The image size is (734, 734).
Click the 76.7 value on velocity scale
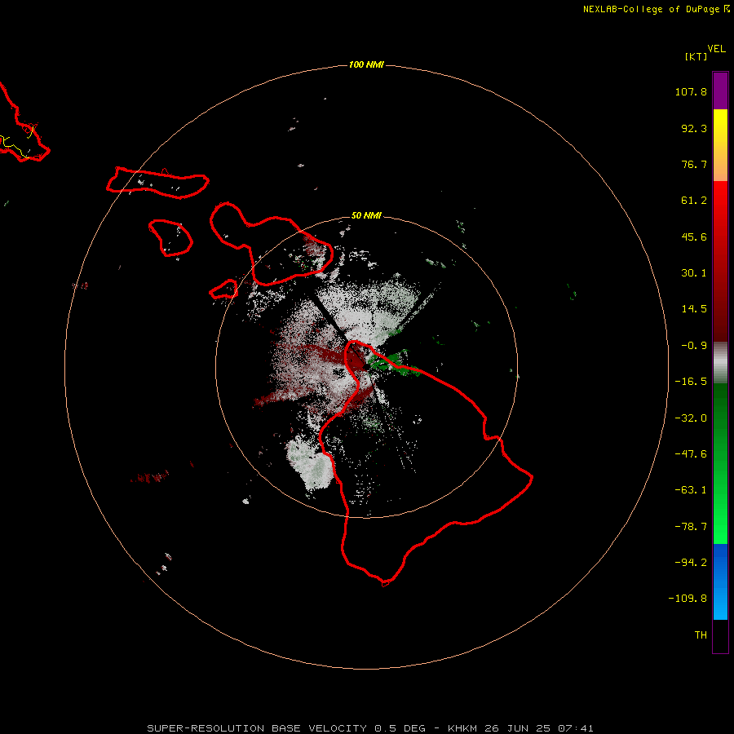pyautogui.click(x=694, y=164)
